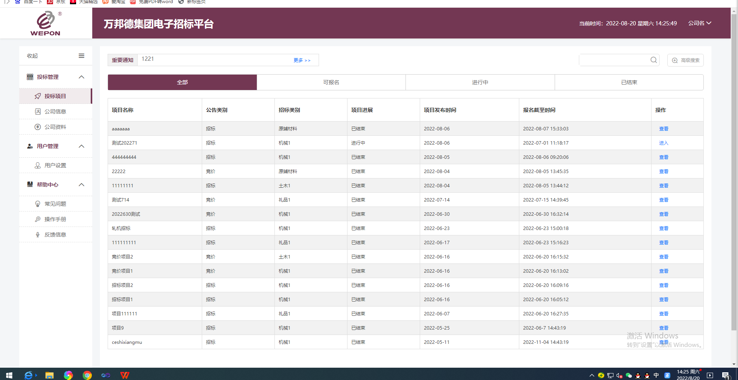Open 用户设置 in the sidebar
This screenshot has width=738, height=380.
point(55,165)
